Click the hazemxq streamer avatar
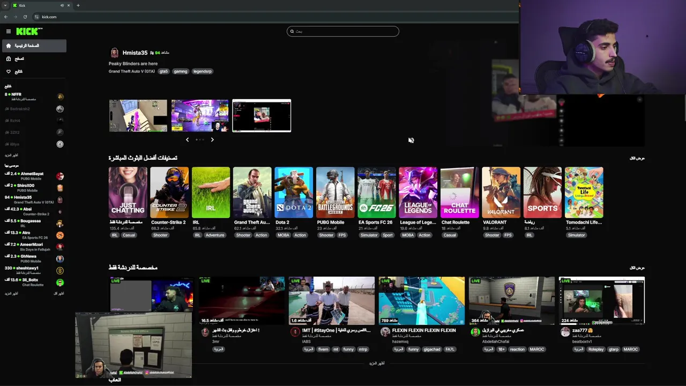686x386 pixels. (385, 332)
